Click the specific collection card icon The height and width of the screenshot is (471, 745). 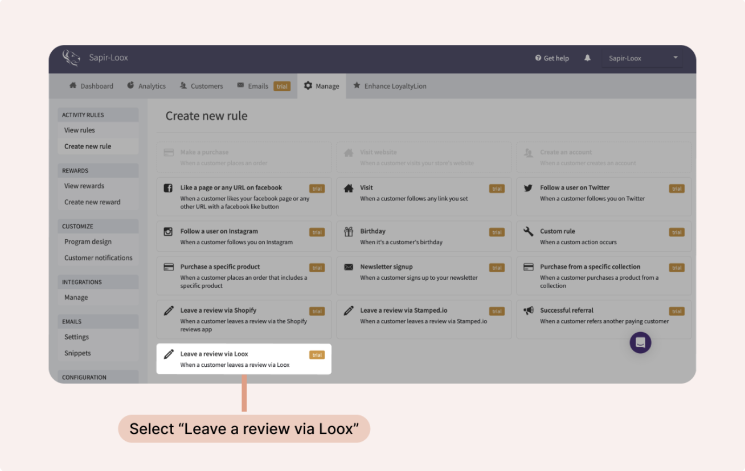(529, 267)
